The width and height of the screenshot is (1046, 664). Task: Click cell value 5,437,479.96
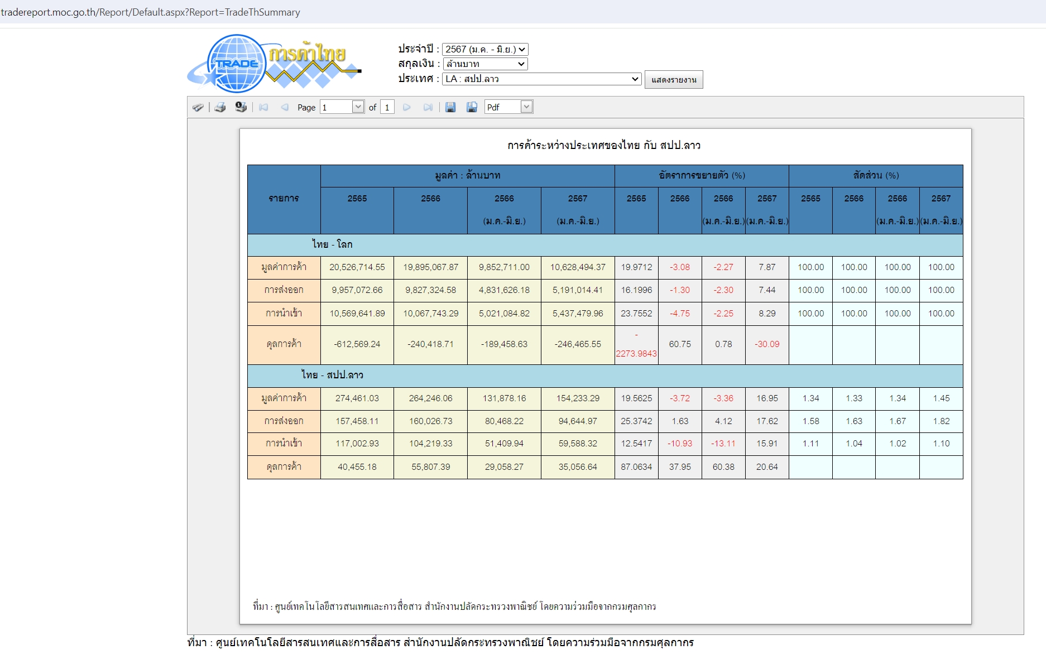(578, 314)
